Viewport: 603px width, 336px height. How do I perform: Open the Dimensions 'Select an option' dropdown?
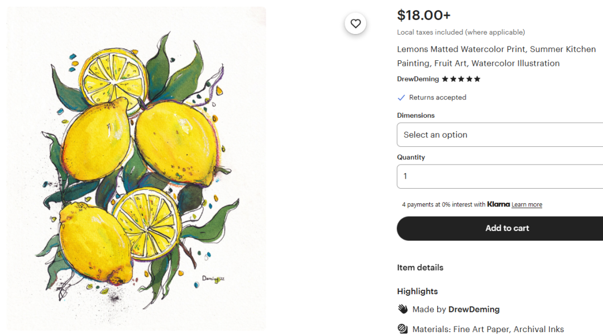(500, 135)
